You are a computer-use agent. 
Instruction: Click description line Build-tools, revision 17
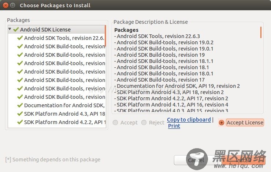pos(159,80)
